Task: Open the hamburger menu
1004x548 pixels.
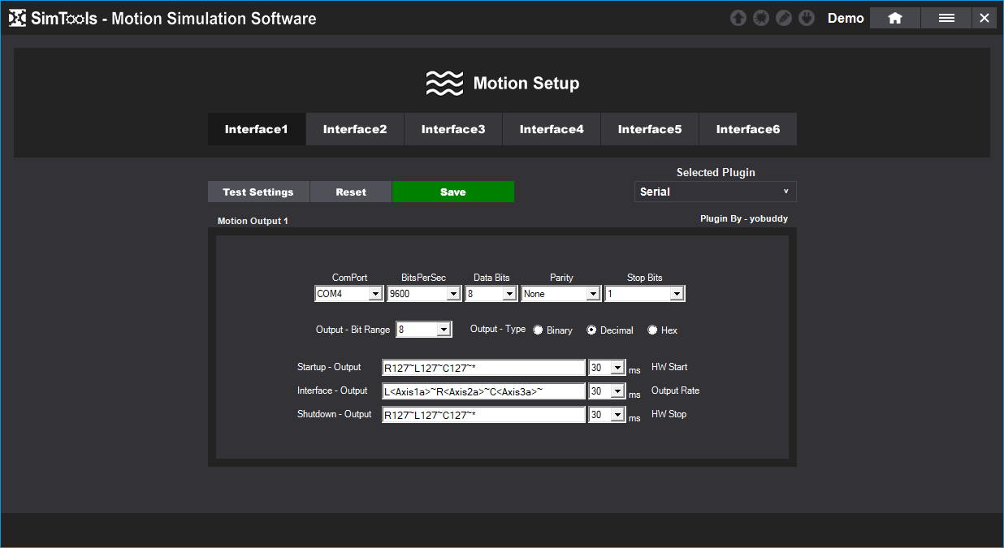Action: (946, 18)
